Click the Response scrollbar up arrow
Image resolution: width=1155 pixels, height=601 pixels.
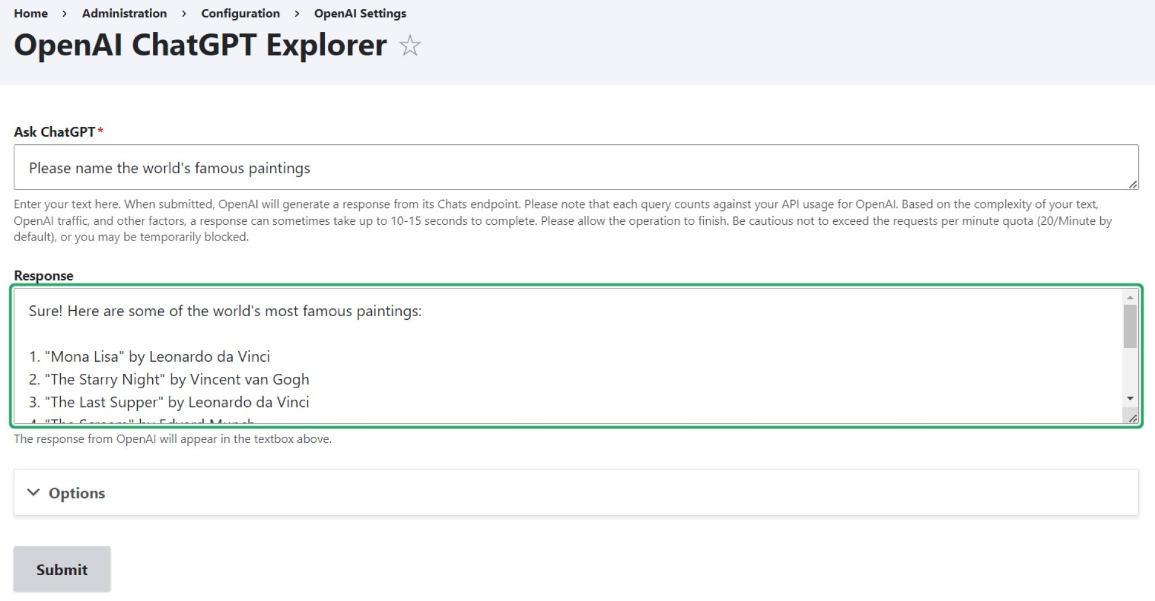1130,297
